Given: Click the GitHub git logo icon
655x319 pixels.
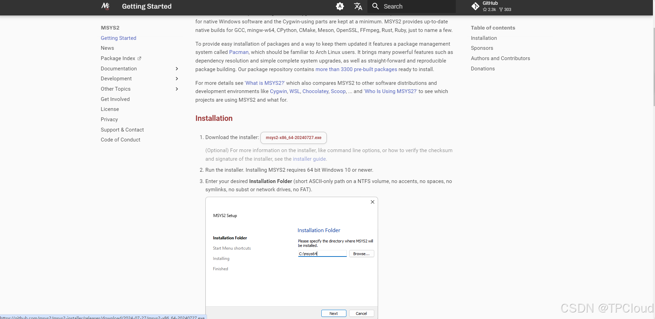Looking at the screenshot, I should click(x=475, y=6).
